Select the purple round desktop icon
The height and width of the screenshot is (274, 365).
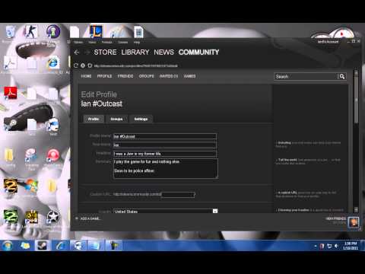tap(53, 32)
